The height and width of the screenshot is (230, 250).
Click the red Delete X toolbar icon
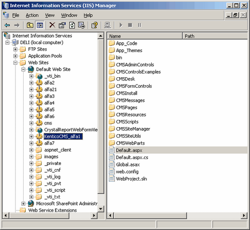click(x=52, y=25)
